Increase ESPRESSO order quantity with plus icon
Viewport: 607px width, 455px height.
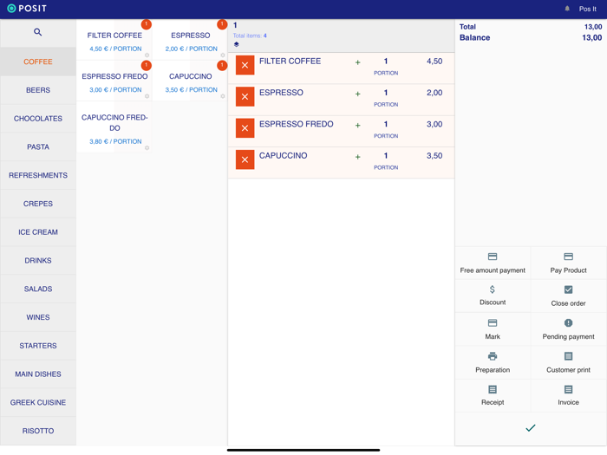point(357,94)
